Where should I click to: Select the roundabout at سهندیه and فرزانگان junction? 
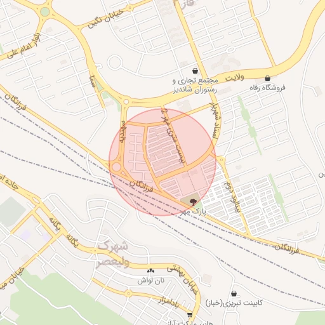pos(116,167)
